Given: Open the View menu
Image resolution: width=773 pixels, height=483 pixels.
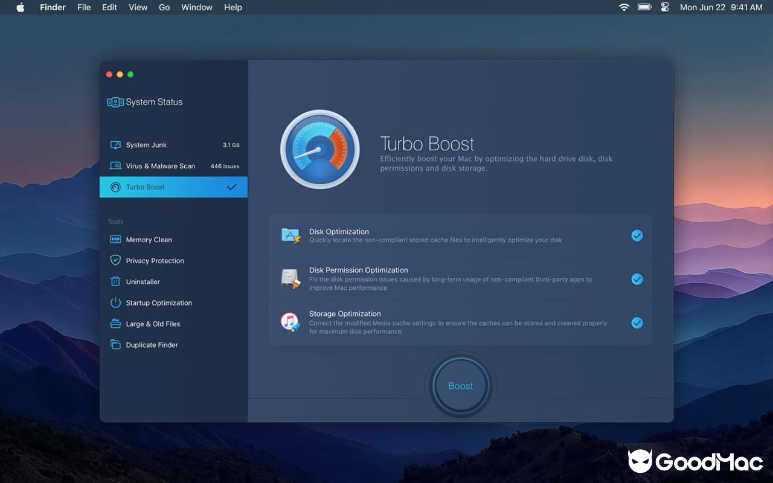Looking at the screenshot, I should [x=138, y=7].
